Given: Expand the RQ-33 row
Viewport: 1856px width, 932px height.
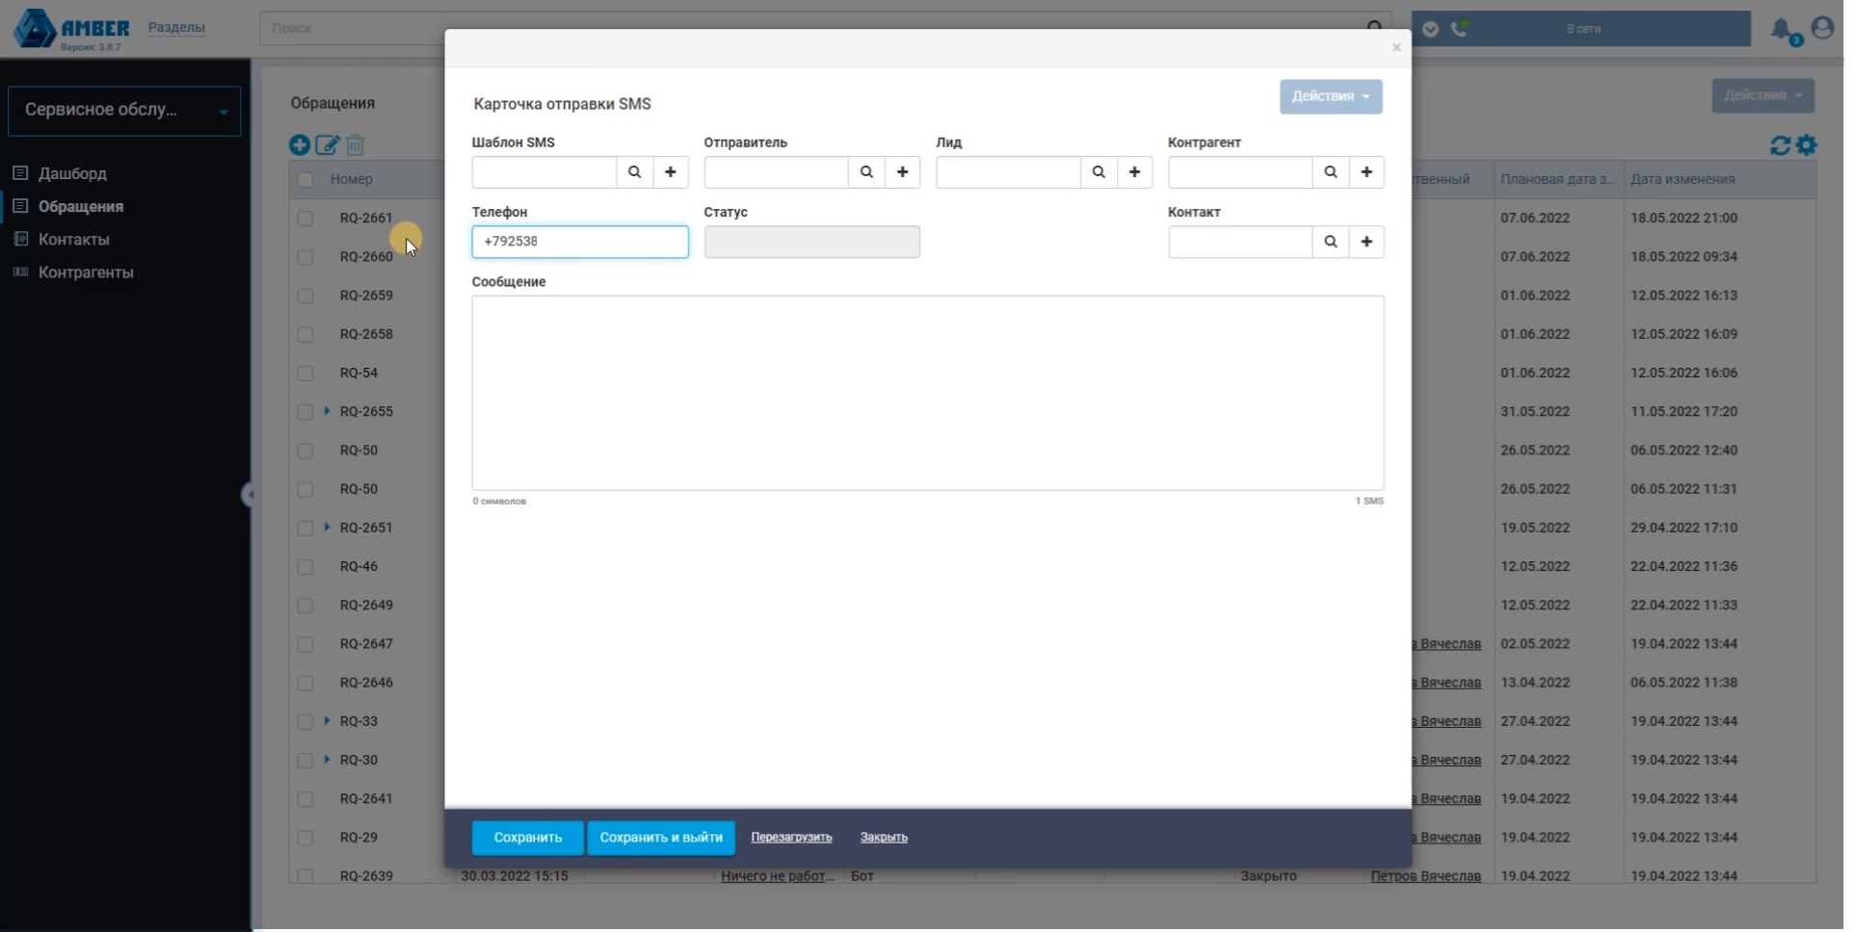Looking at the screenshot, I should [x=327, y=721].
